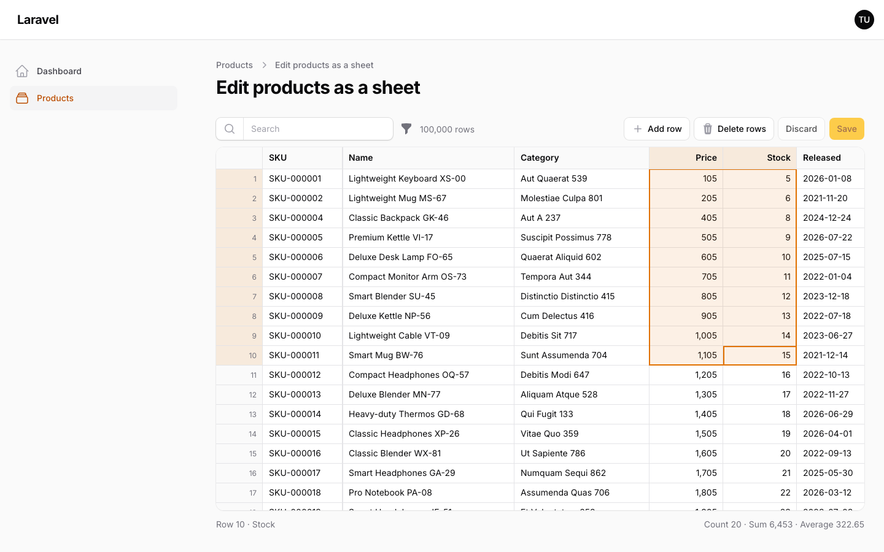Click the released date 2025-07-15
The height and width of the screenshot is (552, 884).
click(831, 258)
